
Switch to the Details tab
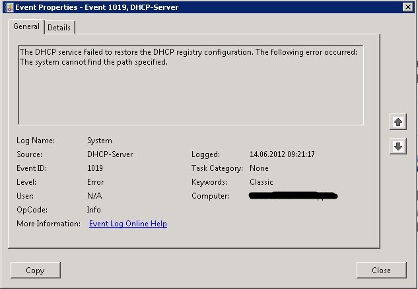(x=59, y=28)
